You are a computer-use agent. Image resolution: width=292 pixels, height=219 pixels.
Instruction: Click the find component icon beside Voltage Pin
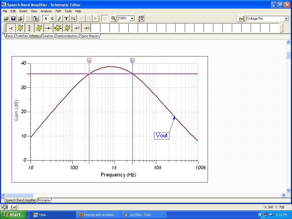241,19
